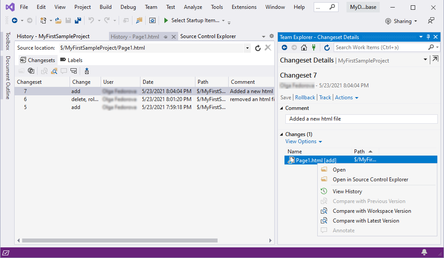The height and width of the screenshot is (258, 444).
Task: Open Changeset Details page dropdown arrow
Action: coord(425,59)
